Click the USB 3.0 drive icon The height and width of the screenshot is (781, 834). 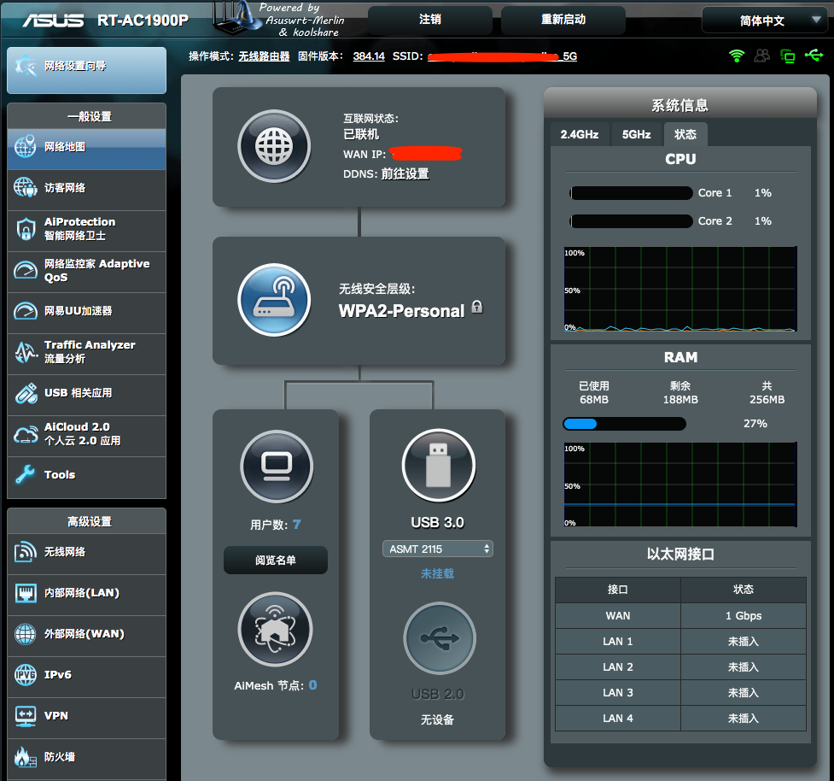(438, 465)
